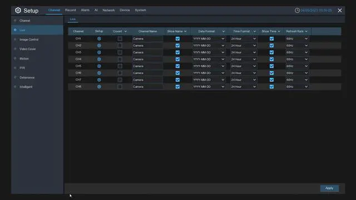Select the CH5 channel cell

[78, 66]
